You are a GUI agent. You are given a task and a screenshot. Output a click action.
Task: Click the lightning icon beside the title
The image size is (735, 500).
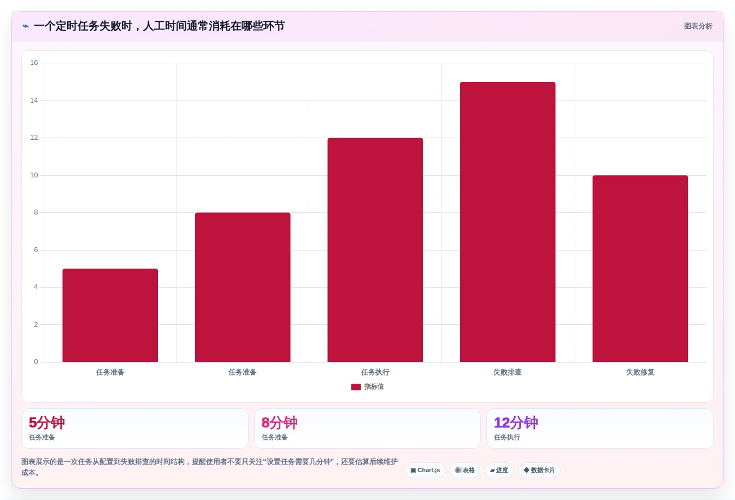tap(26, 26)
